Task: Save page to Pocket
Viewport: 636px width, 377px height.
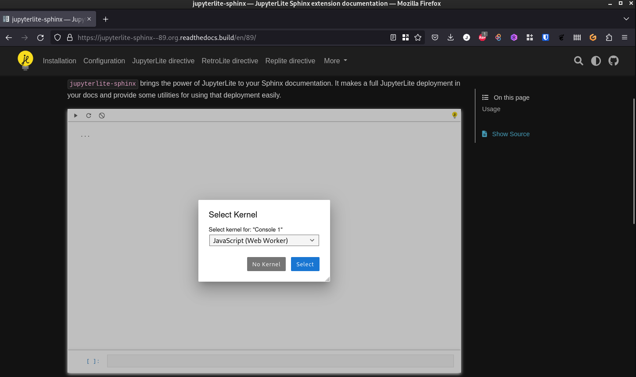Action: pos(435,38)
